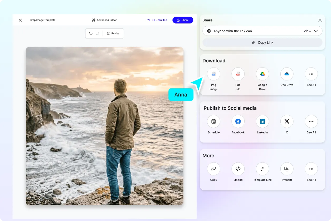This screenshot has height=221, width=331.
Task: Open the Resize tool
Action: click(113, 33)
